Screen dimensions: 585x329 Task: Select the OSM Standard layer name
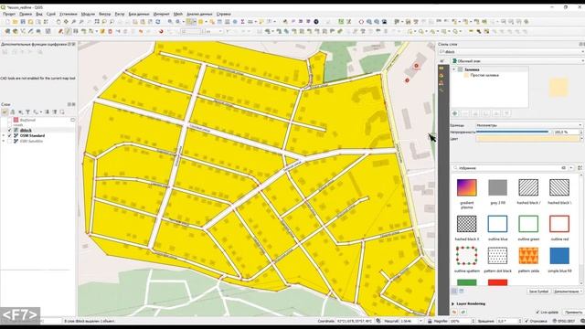pyautogui.click(x=33, y=136)
